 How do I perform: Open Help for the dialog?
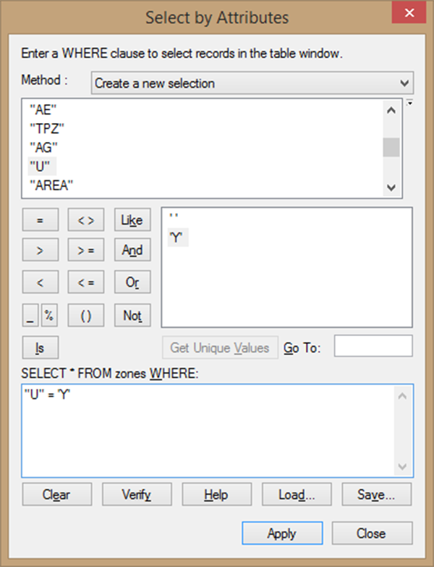point(217,495)
